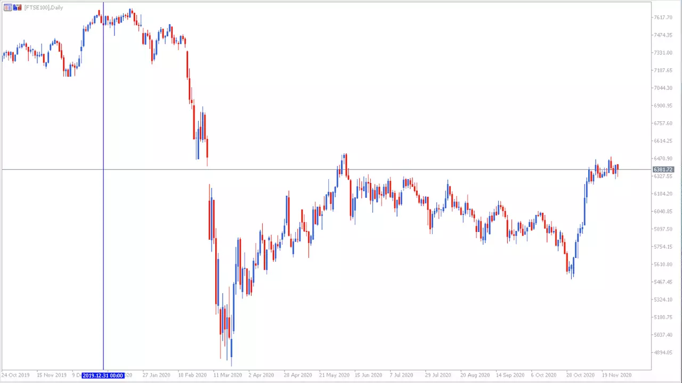Click the 6184.20 price axis label
Viewport: 682px width, 383px height.
[663, 194]
